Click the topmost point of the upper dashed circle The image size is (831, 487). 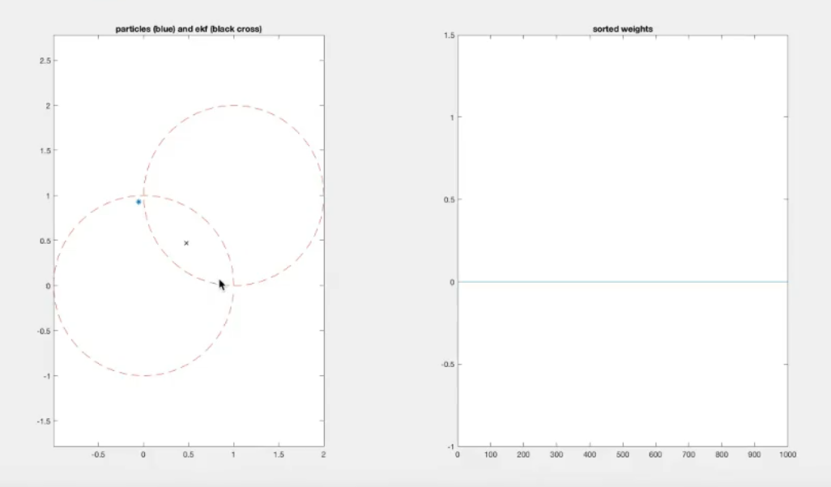[x=234, y=105]
